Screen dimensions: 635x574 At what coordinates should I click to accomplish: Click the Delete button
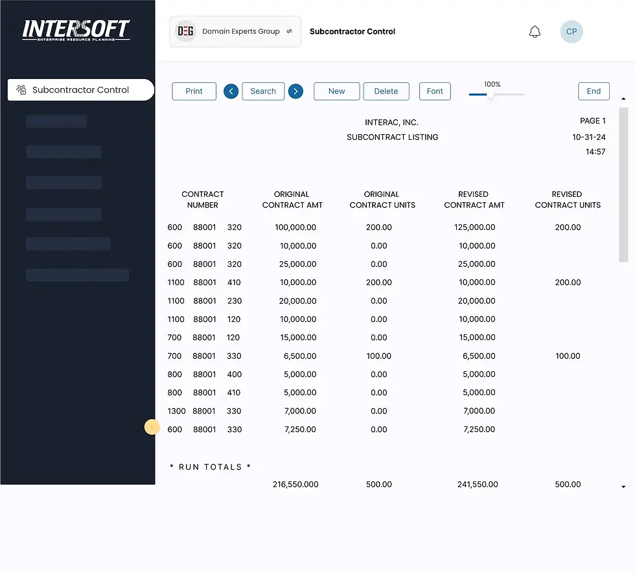(386, 91)
